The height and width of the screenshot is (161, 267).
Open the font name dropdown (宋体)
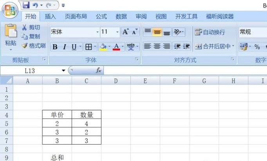click(x=97, y=32)
